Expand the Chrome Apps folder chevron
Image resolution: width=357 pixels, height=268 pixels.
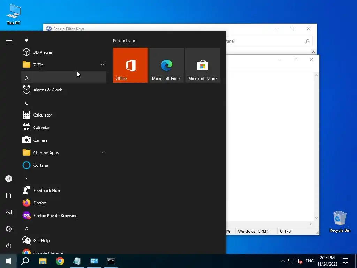point(102,152)
